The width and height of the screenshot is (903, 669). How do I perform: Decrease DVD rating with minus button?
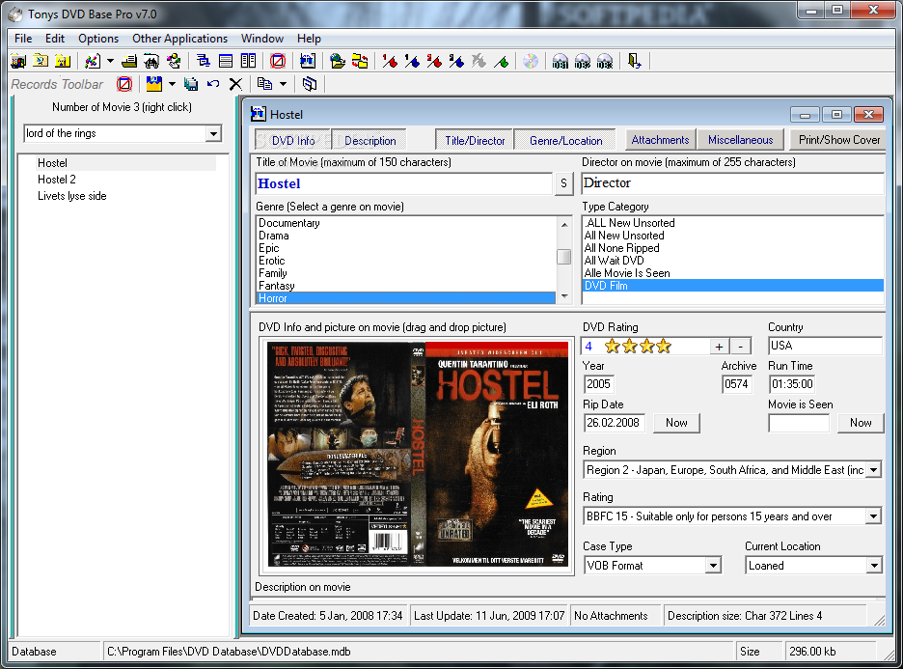click(x=741, y=347)
